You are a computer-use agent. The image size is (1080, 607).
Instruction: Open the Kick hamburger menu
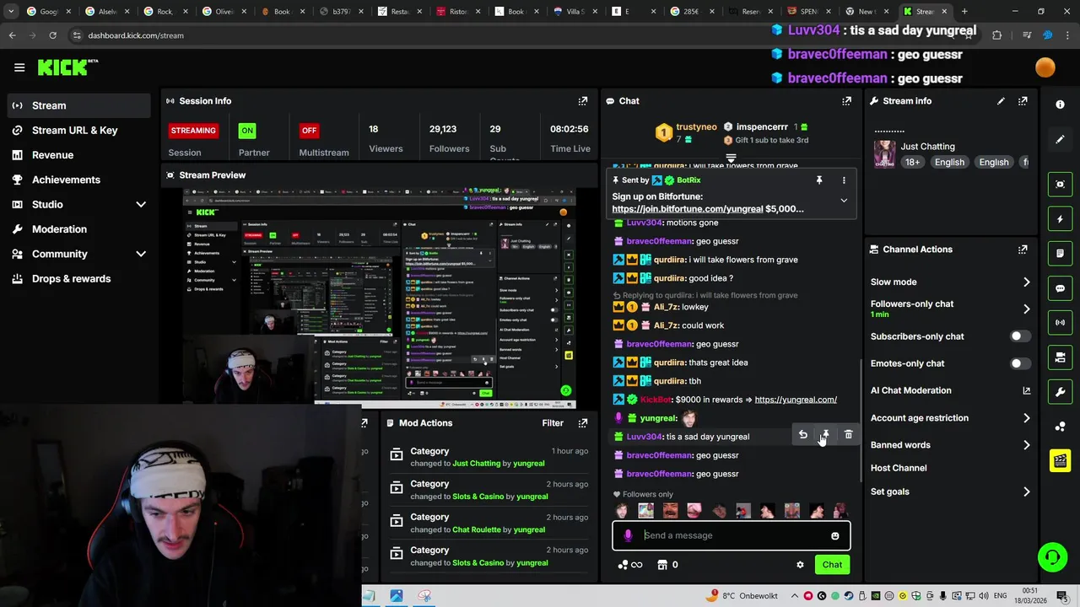pyautogui.click(x=19, y=67)
